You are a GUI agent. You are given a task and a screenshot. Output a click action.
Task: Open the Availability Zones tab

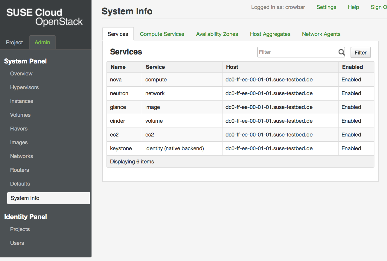click(217, 34)
